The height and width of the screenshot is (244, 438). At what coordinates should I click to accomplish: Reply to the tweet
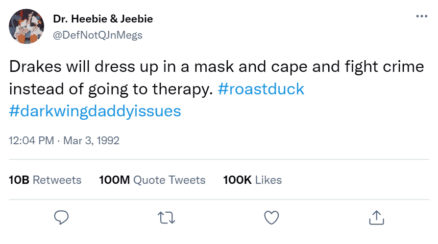click(x=61, y=217)
